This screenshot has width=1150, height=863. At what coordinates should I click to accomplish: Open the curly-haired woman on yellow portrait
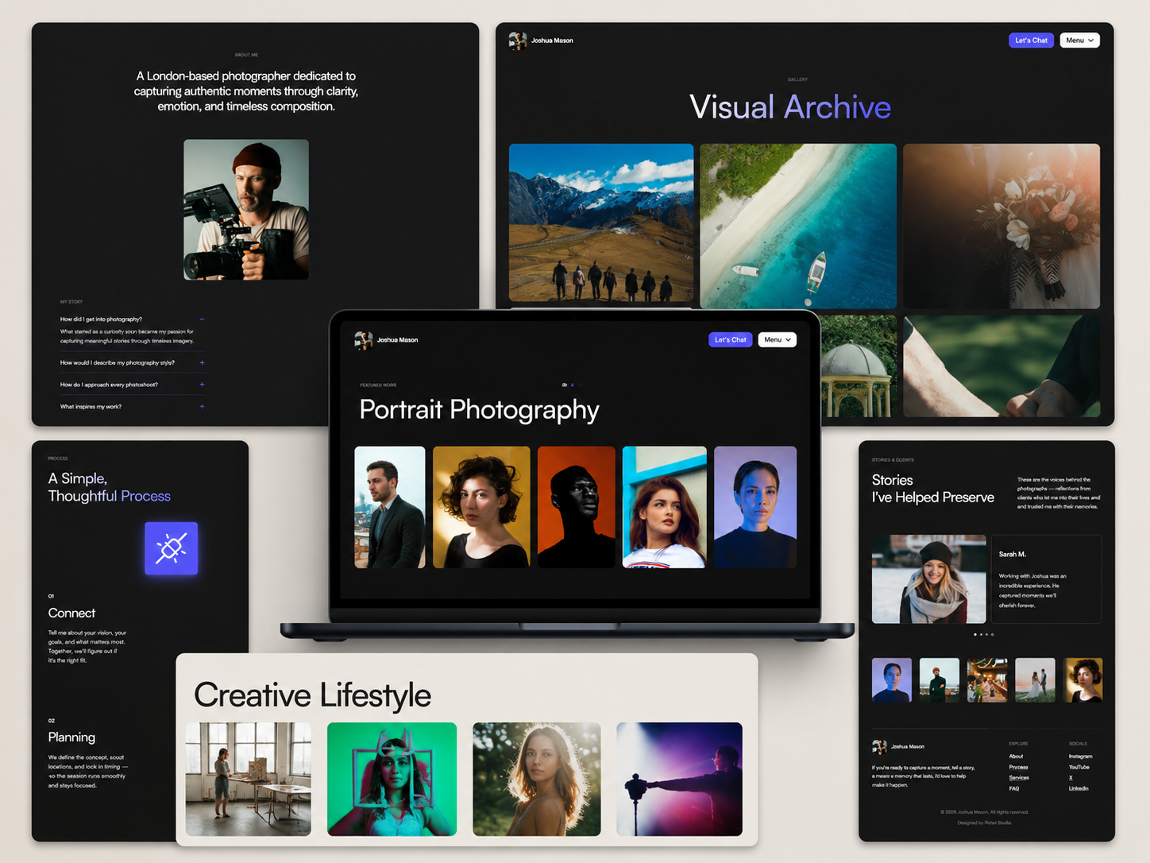pyautogui.click(x=481, y=507)
